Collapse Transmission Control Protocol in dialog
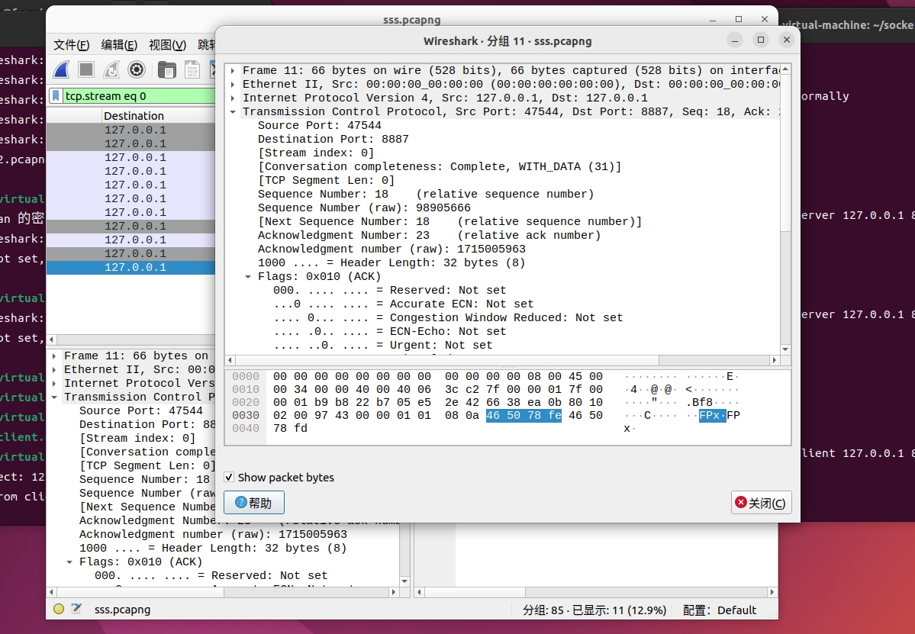 tap(233, 111)
